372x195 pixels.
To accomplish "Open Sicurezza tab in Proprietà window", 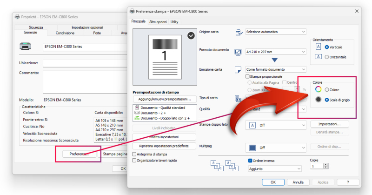I will pos(36,27).
